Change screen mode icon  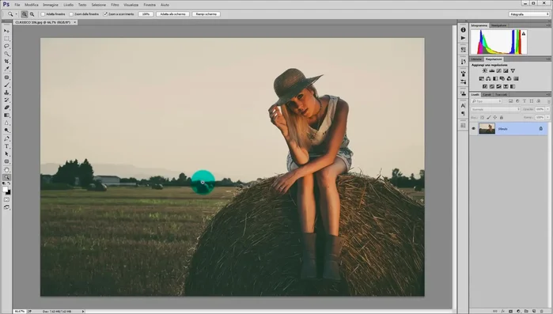pos(6,207)
